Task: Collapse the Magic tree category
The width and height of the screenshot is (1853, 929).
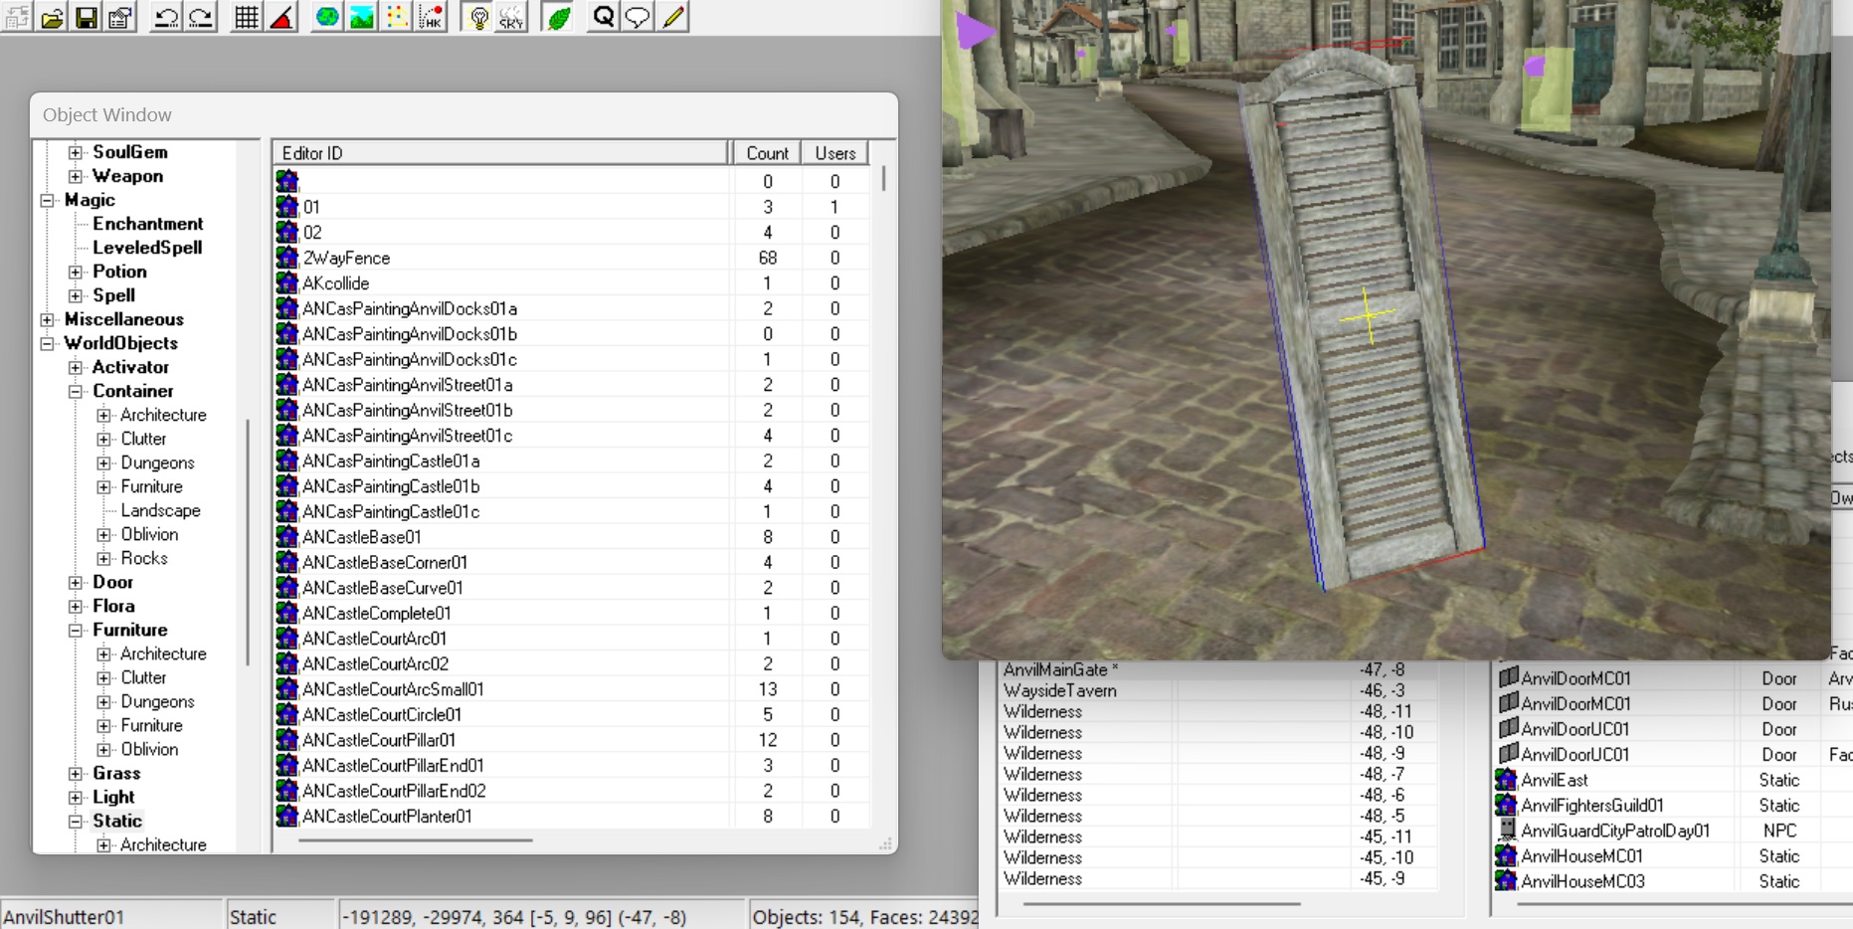Action: [x=47, y=200]
